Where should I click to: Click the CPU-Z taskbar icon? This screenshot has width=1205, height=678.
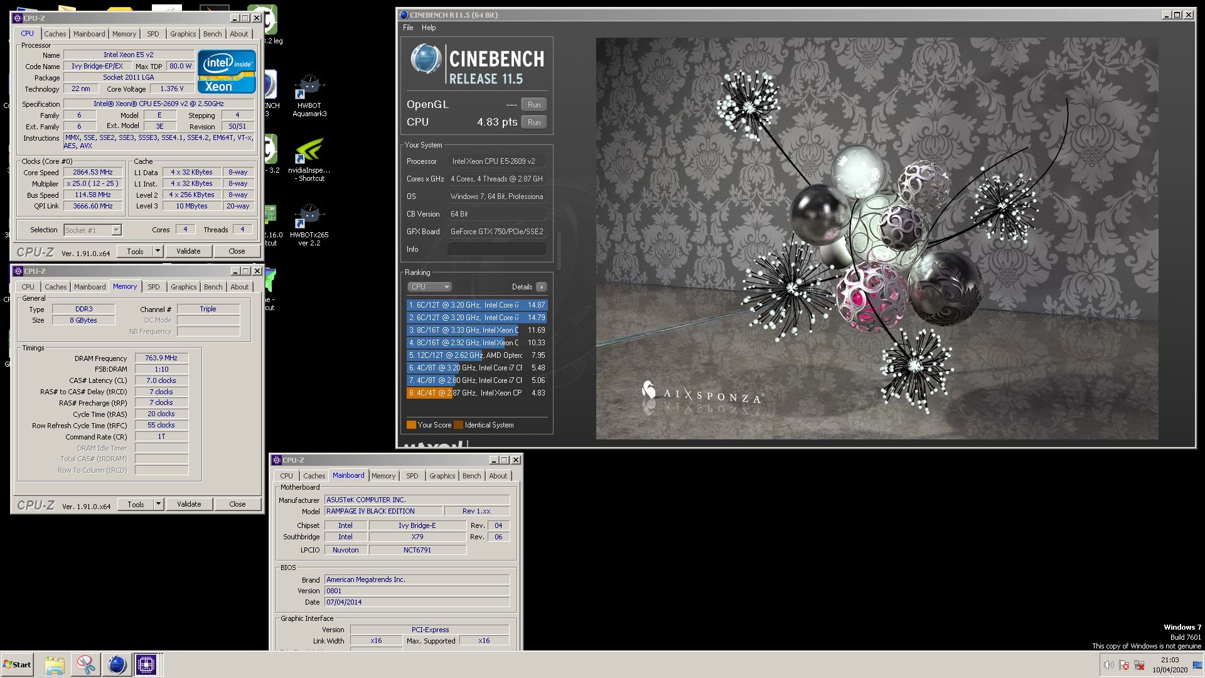(x=146, y=665)
